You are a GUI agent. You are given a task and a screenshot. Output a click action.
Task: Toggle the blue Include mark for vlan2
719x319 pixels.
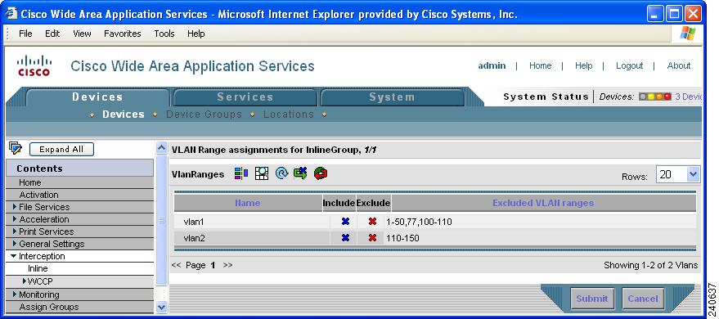pos(346,238)
